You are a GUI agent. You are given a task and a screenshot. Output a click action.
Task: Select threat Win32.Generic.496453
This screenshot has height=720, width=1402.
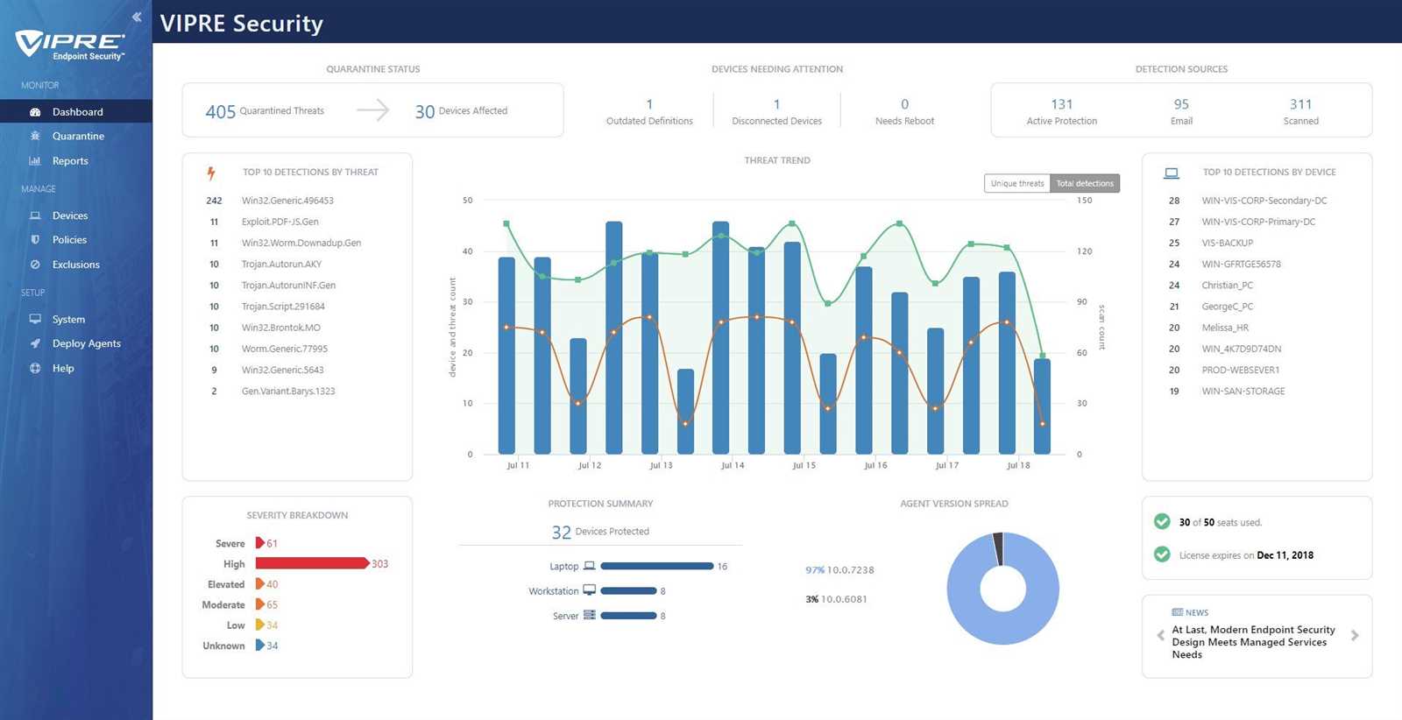point(287,201)
